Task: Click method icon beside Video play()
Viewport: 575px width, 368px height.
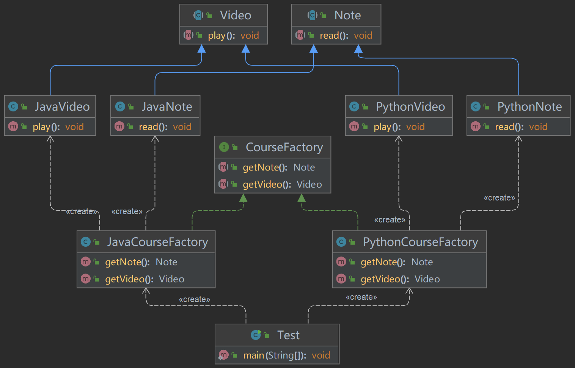Action: point(189,35)
